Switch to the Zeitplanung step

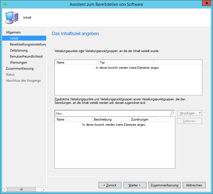[19, 50]
